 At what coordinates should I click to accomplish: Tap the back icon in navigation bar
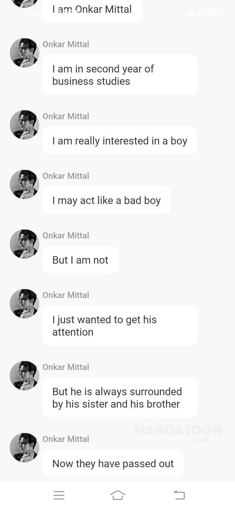[x=179, y=495]
